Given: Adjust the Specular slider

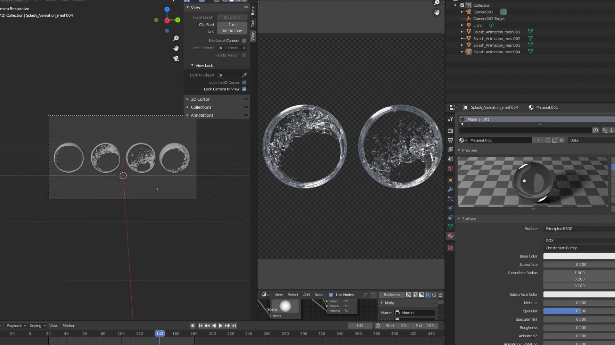Looking at the screenshot, I should click(579, 311).
